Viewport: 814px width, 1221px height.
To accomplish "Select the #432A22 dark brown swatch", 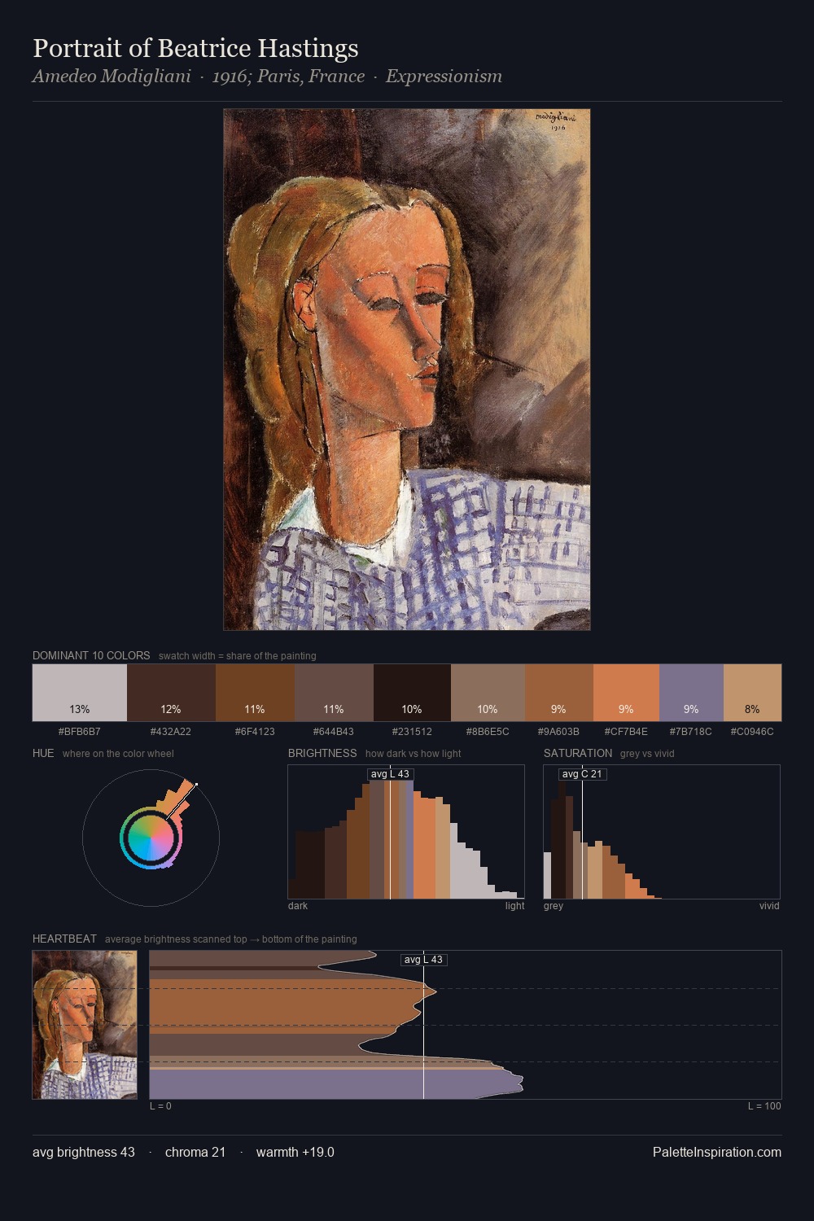I will pos(171,693).
